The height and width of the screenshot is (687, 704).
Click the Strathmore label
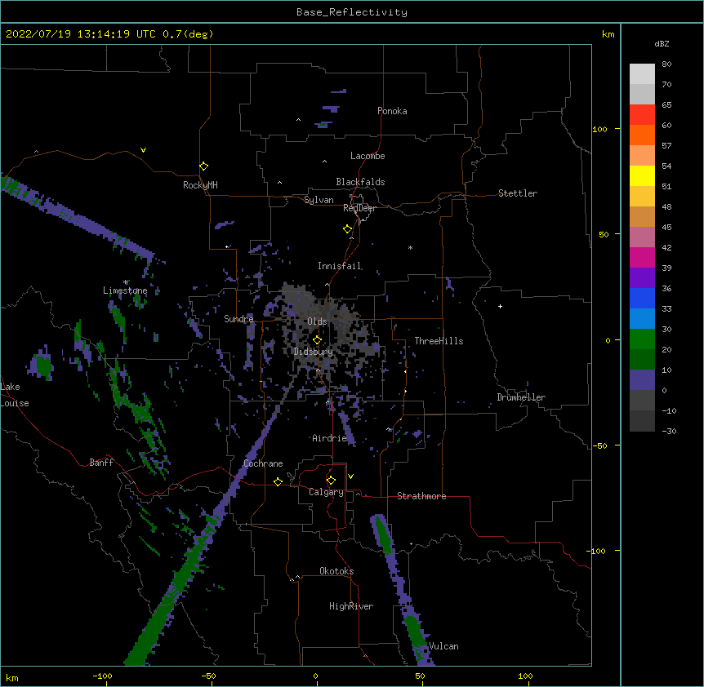421,496
